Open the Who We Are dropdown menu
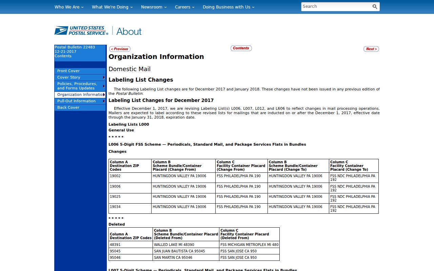This screenshot has height=271, width=434. point(69,7)
